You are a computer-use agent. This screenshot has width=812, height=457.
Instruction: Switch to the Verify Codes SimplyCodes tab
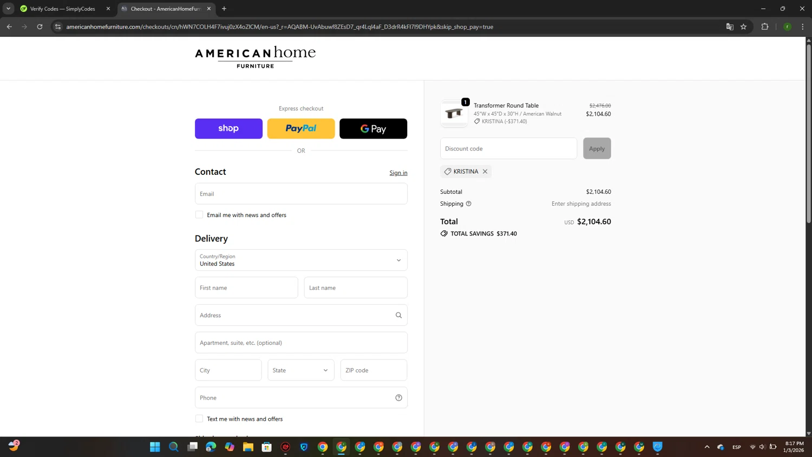[62, 9]
